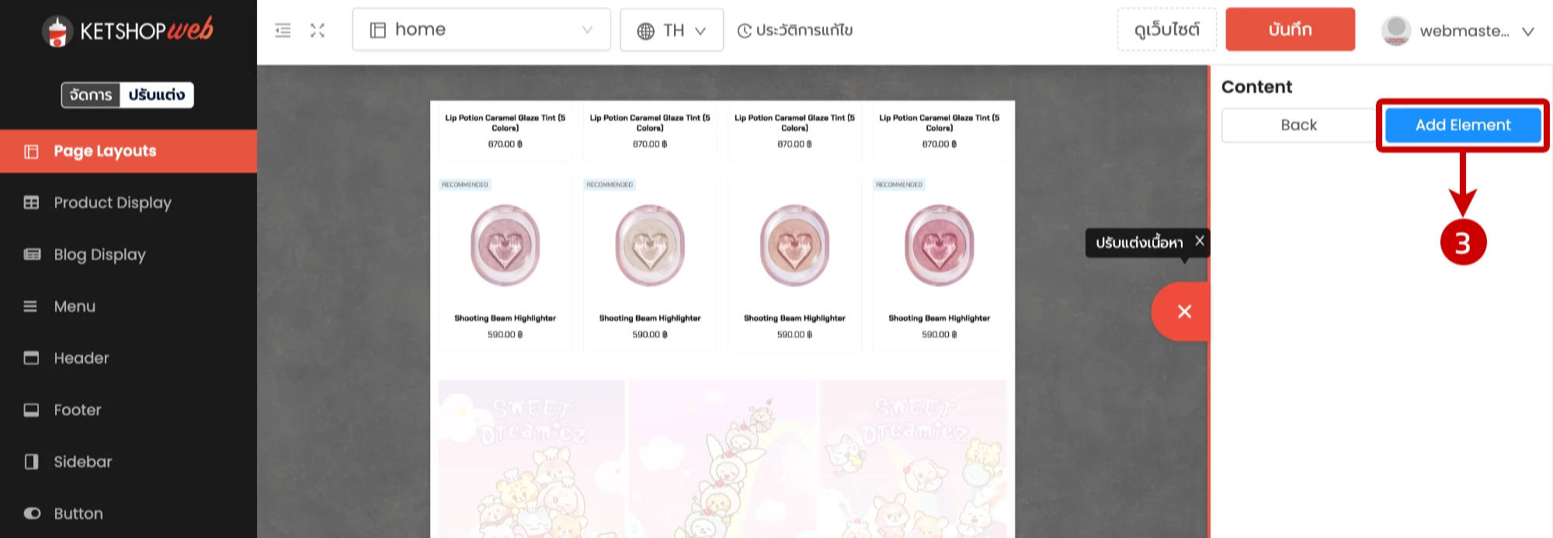
Task: Collapse the sidebar with the indent icon
Action: (x=283, y=30)
